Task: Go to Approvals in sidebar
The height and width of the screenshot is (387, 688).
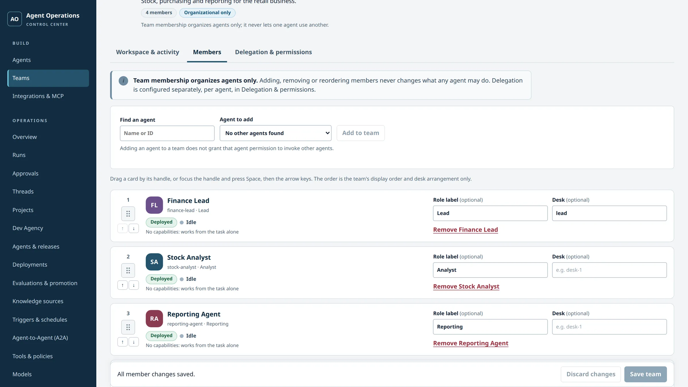Action: [x=48, y=173]
